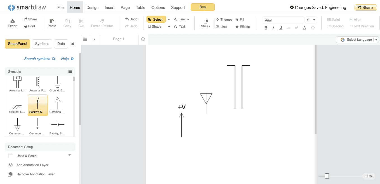The image size is (380, 184).
Task: Click the zoom slider handle
Action: (327, 176)
